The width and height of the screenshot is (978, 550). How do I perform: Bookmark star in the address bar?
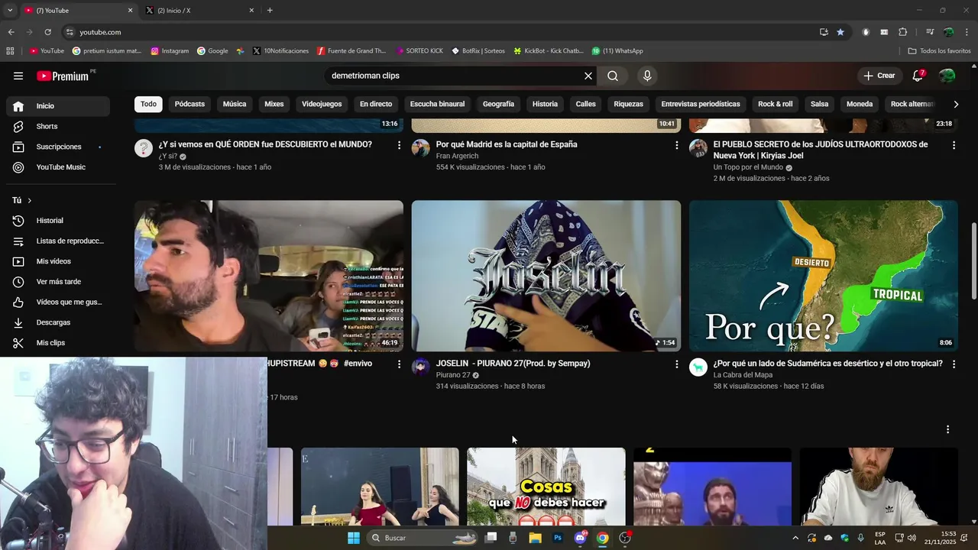pyautogui.click(x=840, y=32)
